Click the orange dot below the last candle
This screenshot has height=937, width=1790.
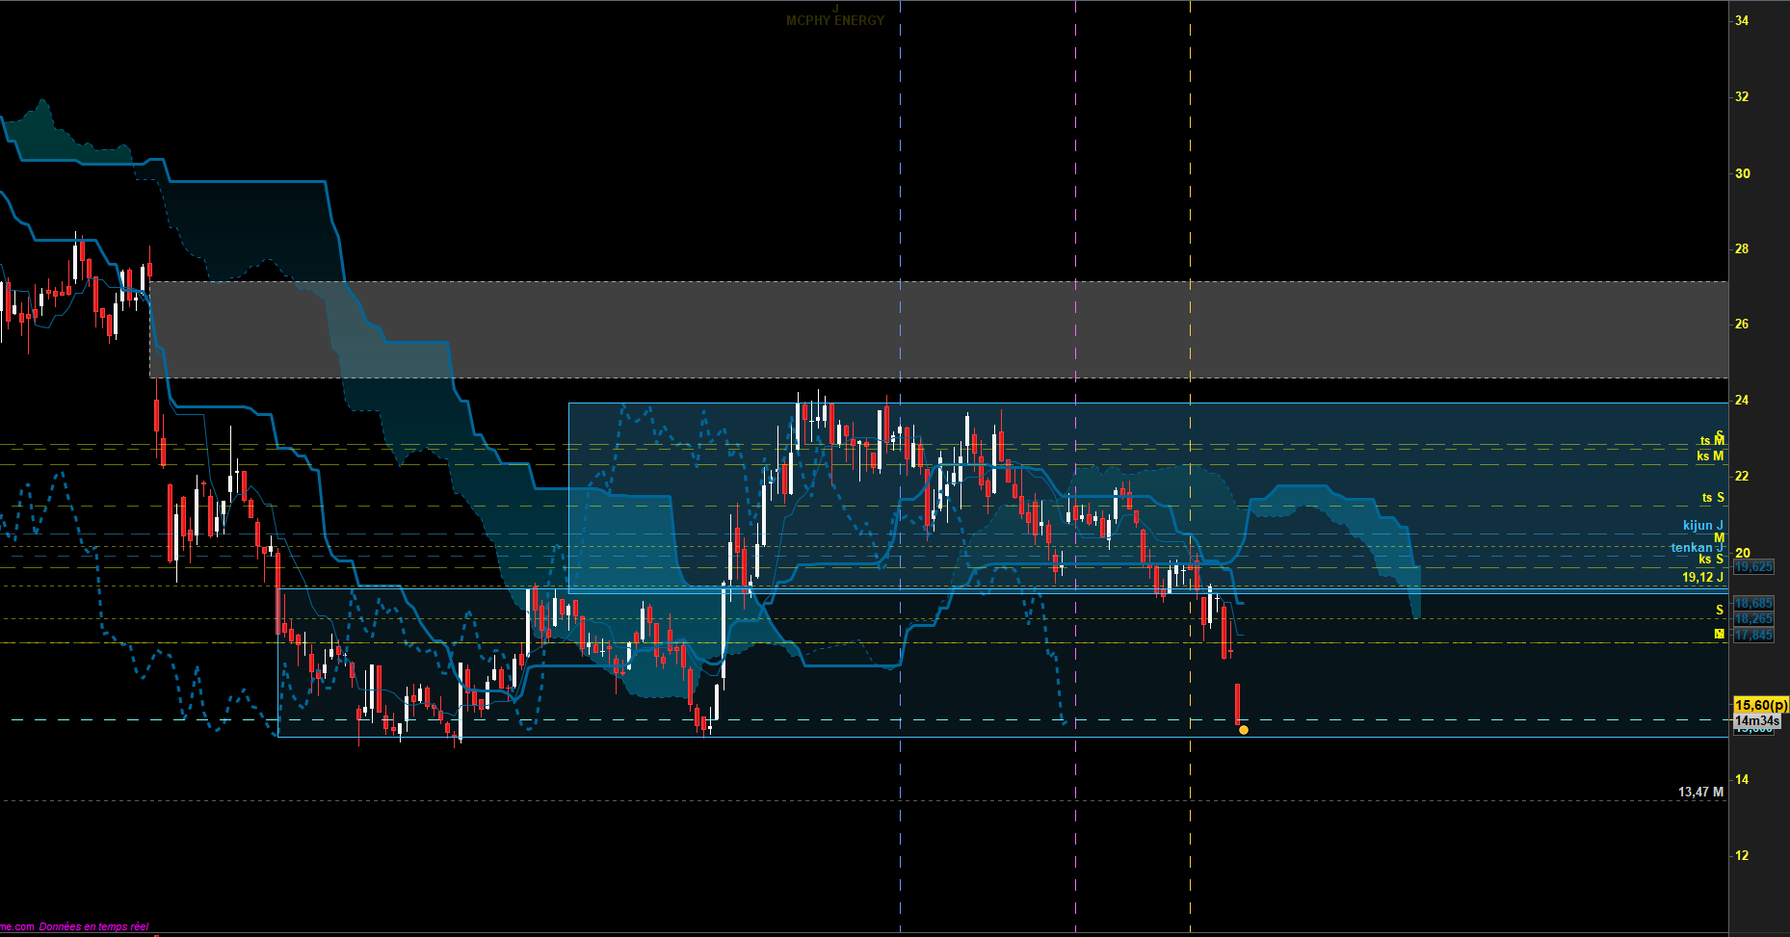point(1244,730)
